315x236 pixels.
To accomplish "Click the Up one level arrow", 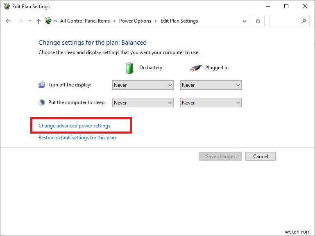I will [38, 21].
